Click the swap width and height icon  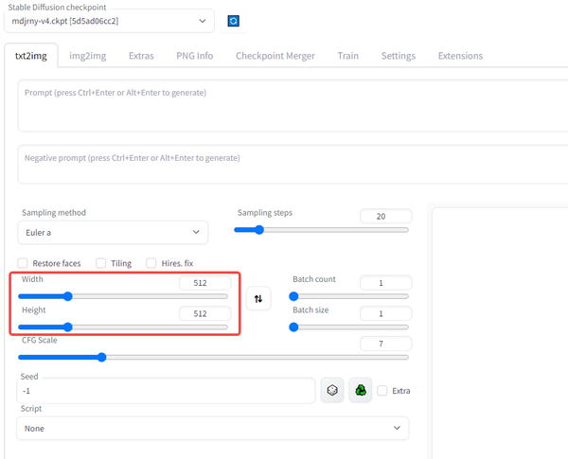point(258,299)
